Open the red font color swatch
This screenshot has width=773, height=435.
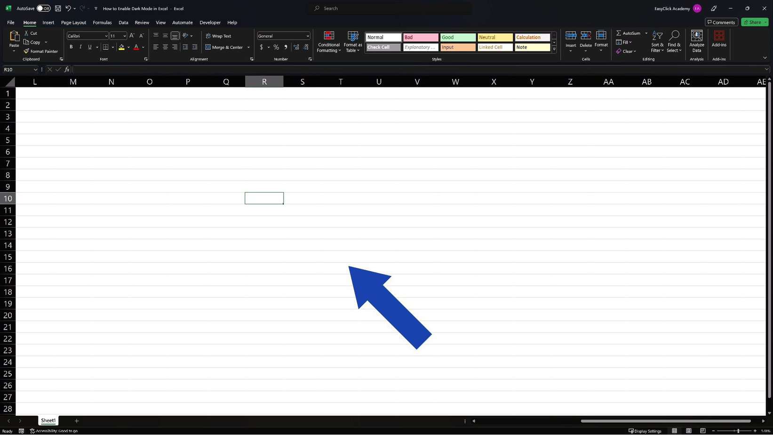(x=136, y=47)
